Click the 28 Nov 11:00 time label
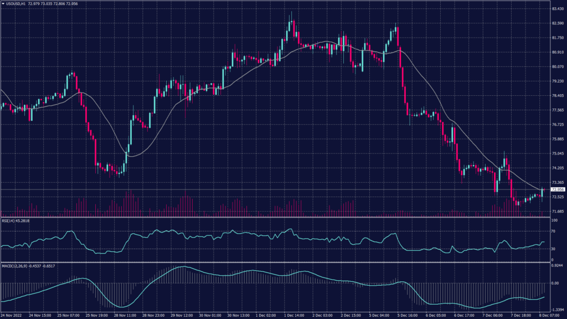This screenshot has width=567, height=319. [x=123, y=315]
